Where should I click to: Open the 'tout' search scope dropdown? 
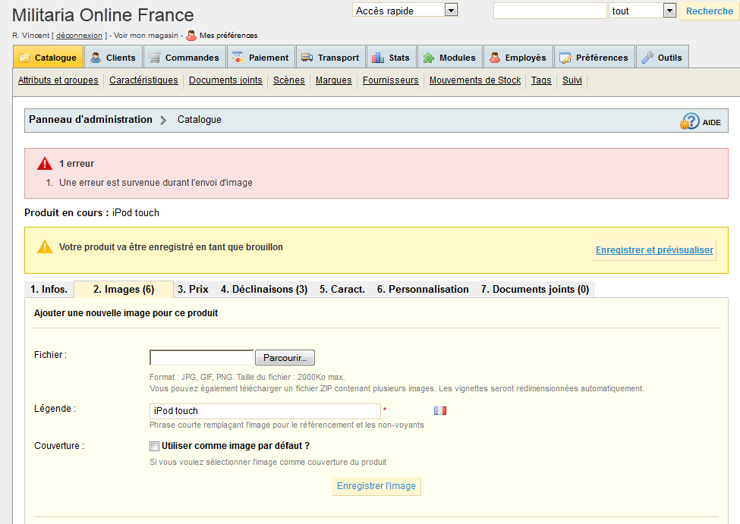642,11
